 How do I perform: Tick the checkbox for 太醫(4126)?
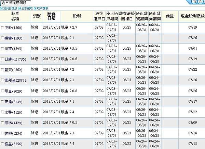point(2,112)
